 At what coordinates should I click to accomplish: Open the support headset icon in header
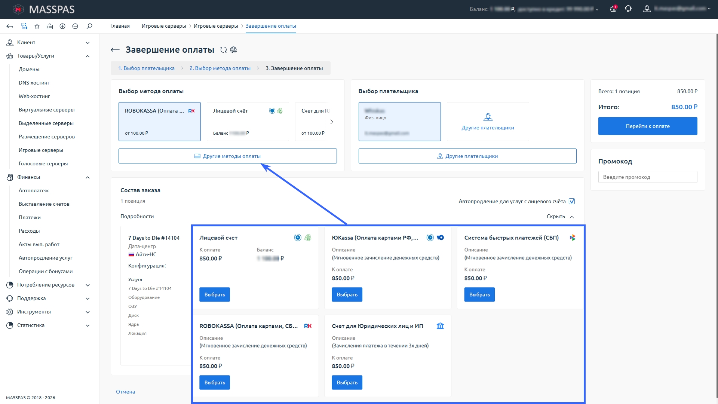[628, 9]
